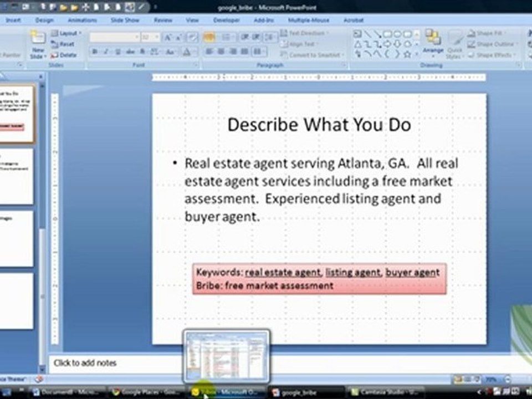Screen dimensions: 532x399
Task: Expand the shapes gallery More arrow
Action: [x=417, y=54]
